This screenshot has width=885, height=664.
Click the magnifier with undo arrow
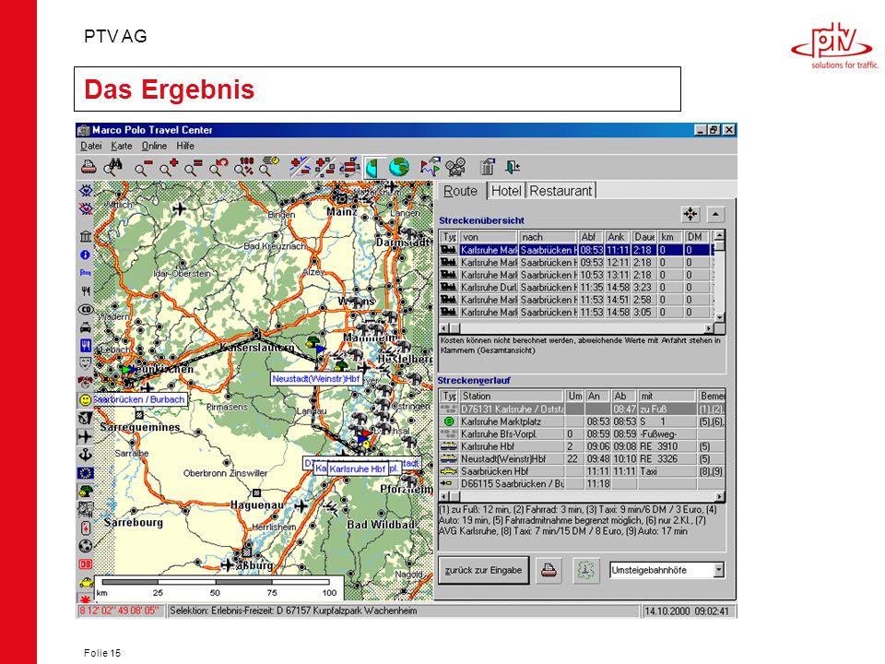(x=218, y=167)
